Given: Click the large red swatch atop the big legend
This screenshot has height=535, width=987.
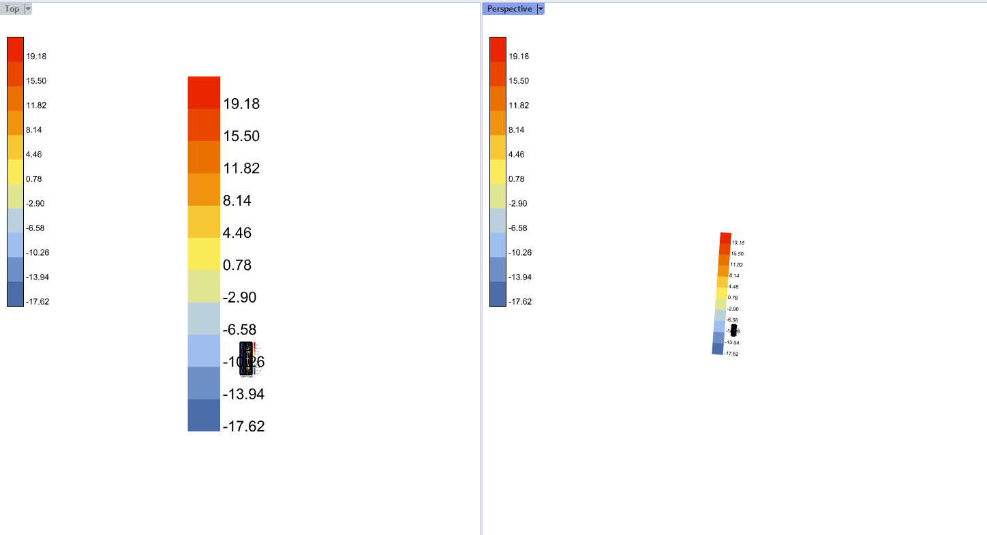Looking at the screenshot, I should pos(204,92).
